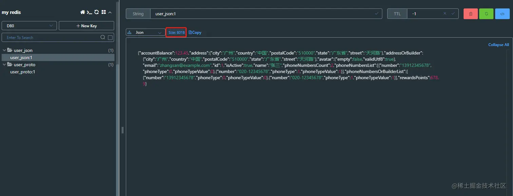Delete user_json:1 with red trash button
Image resolution: width=513 pixels, height=196 pixels.
click(470, 14)
